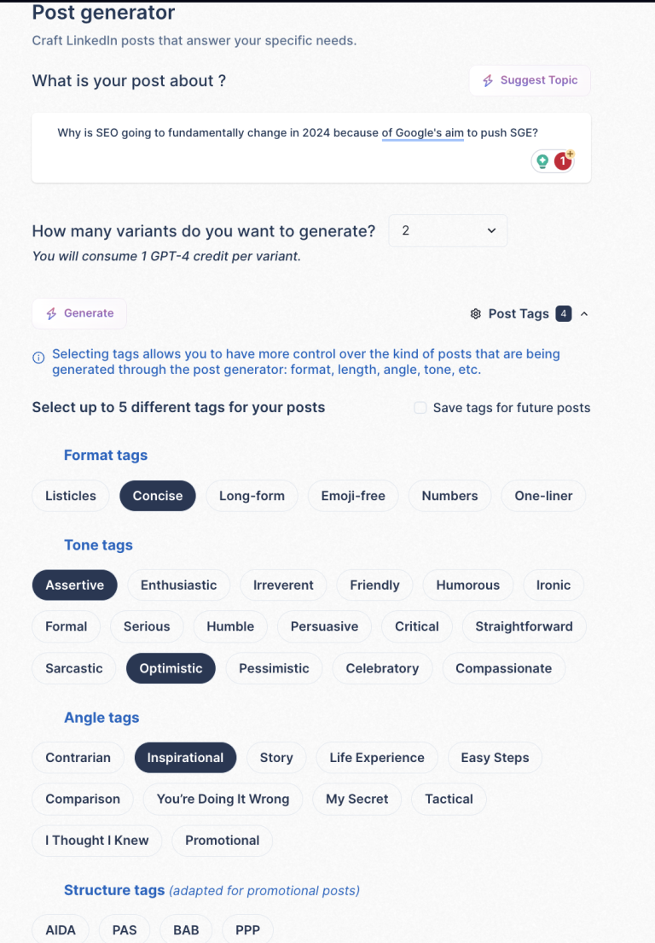
Task: Open the variants count dropdown
Action: (x=448, y=230)
